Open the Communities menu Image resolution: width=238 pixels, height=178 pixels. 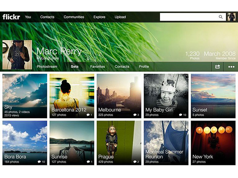click(x=73, y=17)
